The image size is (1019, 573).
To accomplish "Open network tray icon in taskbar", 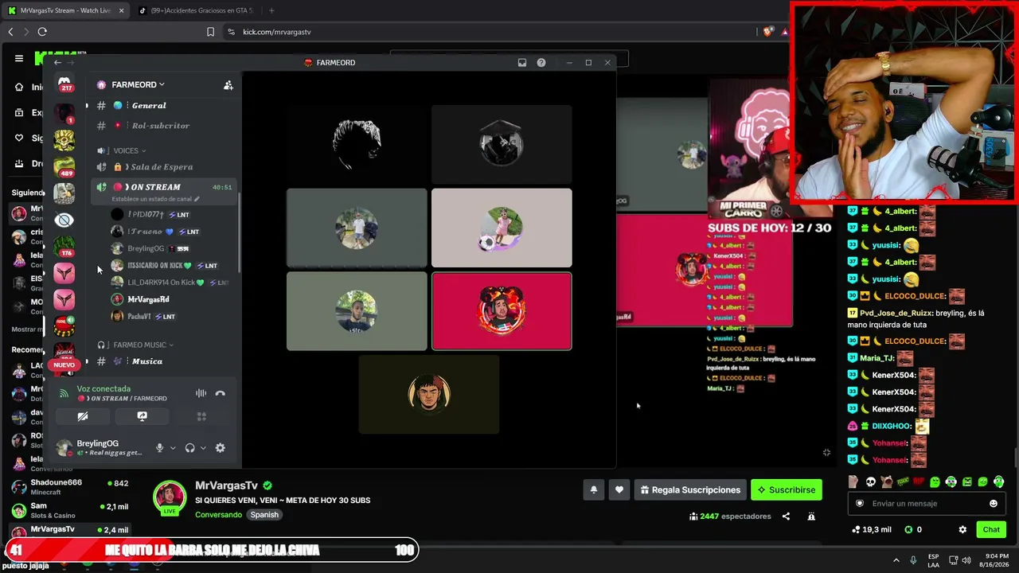I will coord(953,560).
